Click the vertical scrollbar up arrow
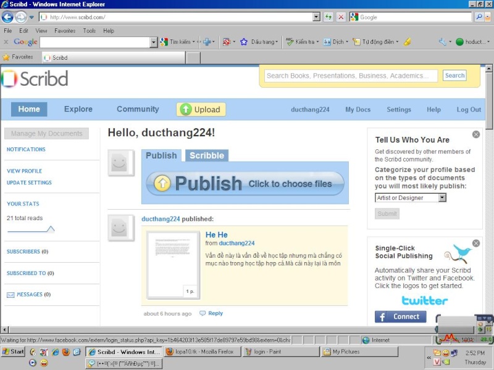Viewport: 494px width, 370px height. pos(488,68)
